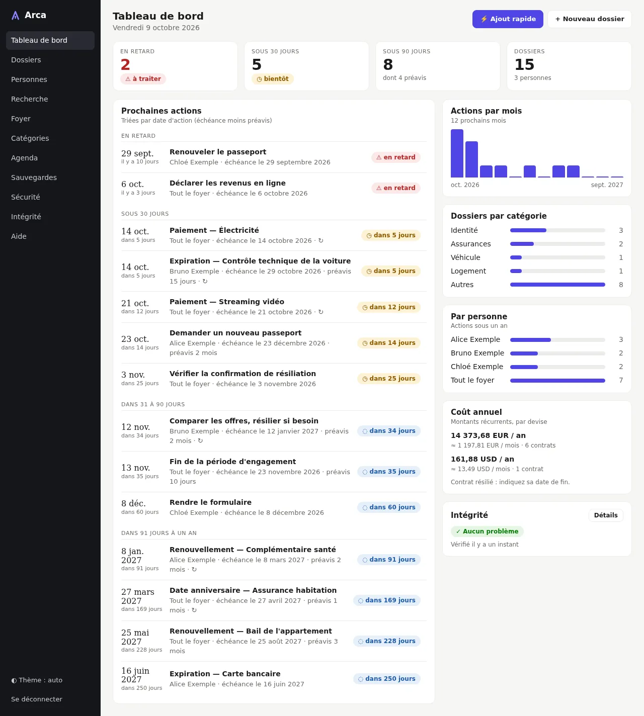Click the 'Sous 90 jours' summary card
This screenshot has width=644, height=716.
pyautogui.click(x=438, y=66)
